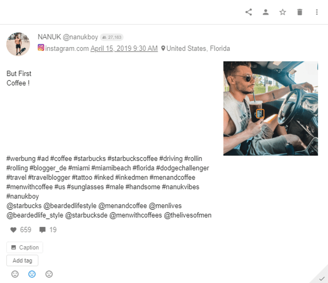Toggle the star to favorite this post
Image resolution: width=328 pixels, height=283 pixels.
coord(283,12)
